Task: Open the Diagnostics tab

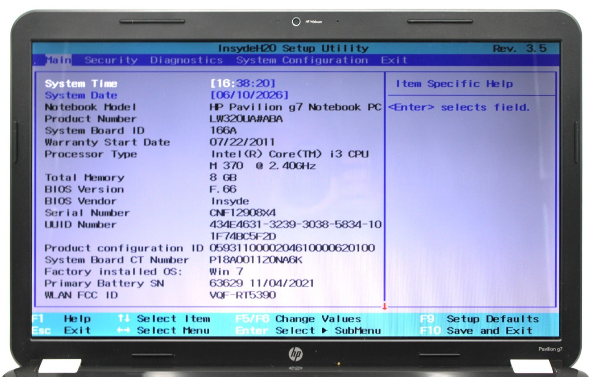Action: [x=186, y=60]
